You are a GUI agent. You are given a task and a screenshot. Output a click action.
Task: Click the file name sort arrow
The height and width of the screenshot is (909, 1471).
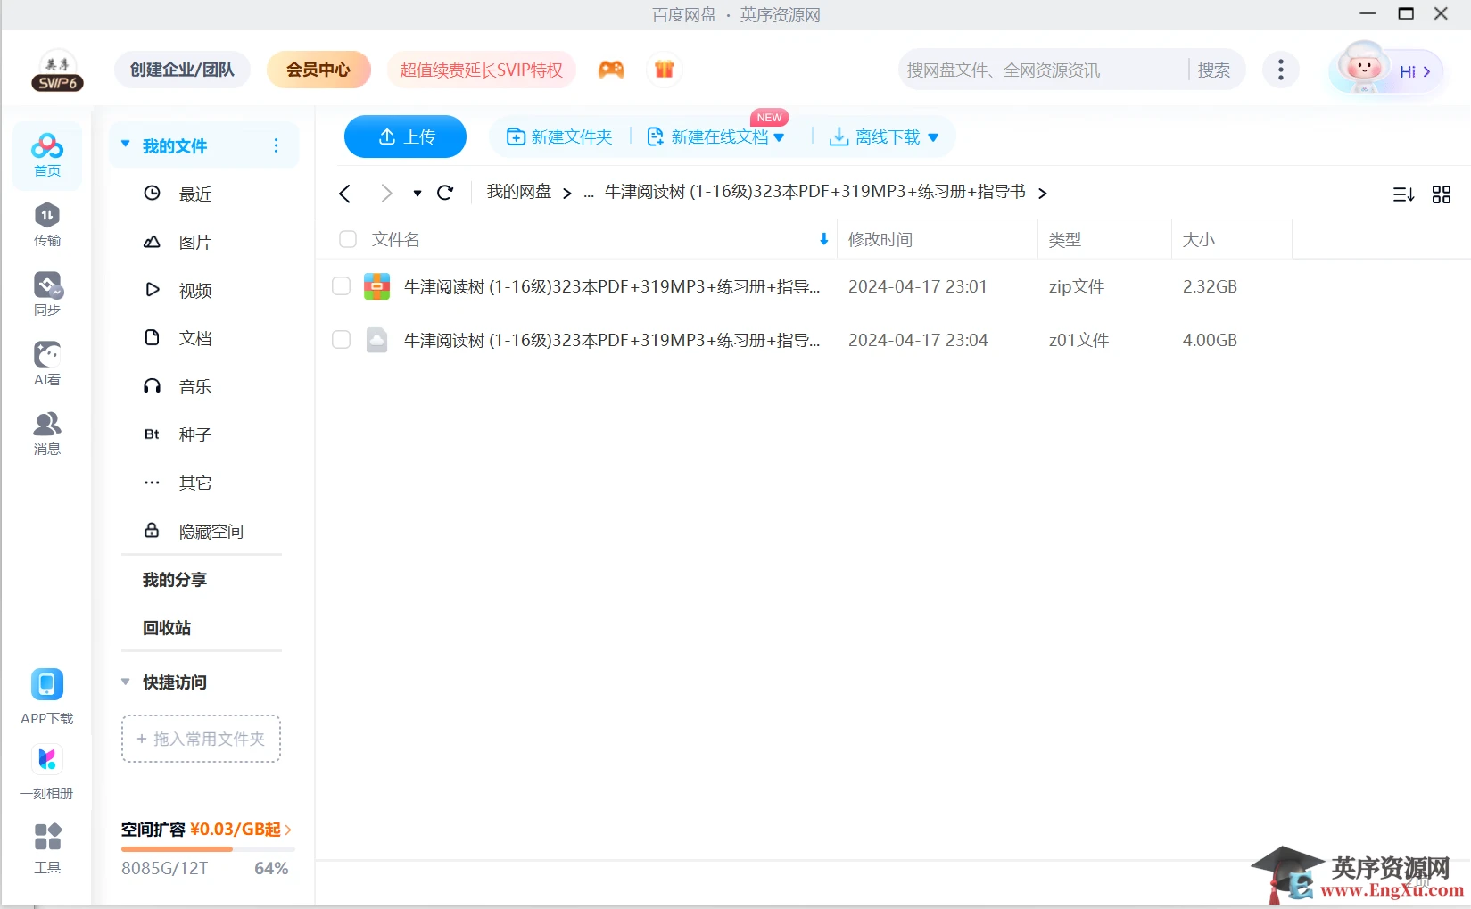coord(823,239)
